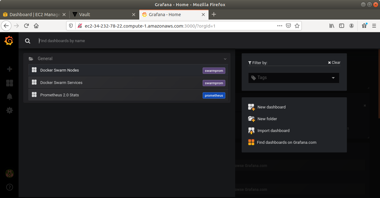This screenshot has width=380, height=198.
Task: Open the Help question mark icon
Action: tap(9, 187)
